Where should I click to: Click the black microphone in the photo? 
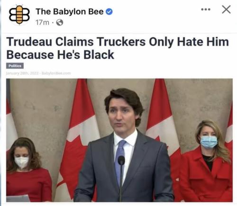[x=121, y=178]
